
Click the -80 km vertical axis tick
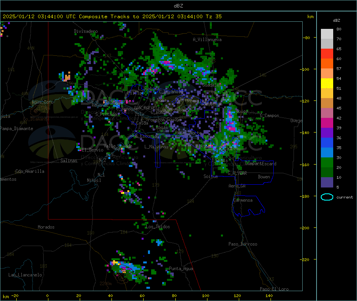(307, 38)
